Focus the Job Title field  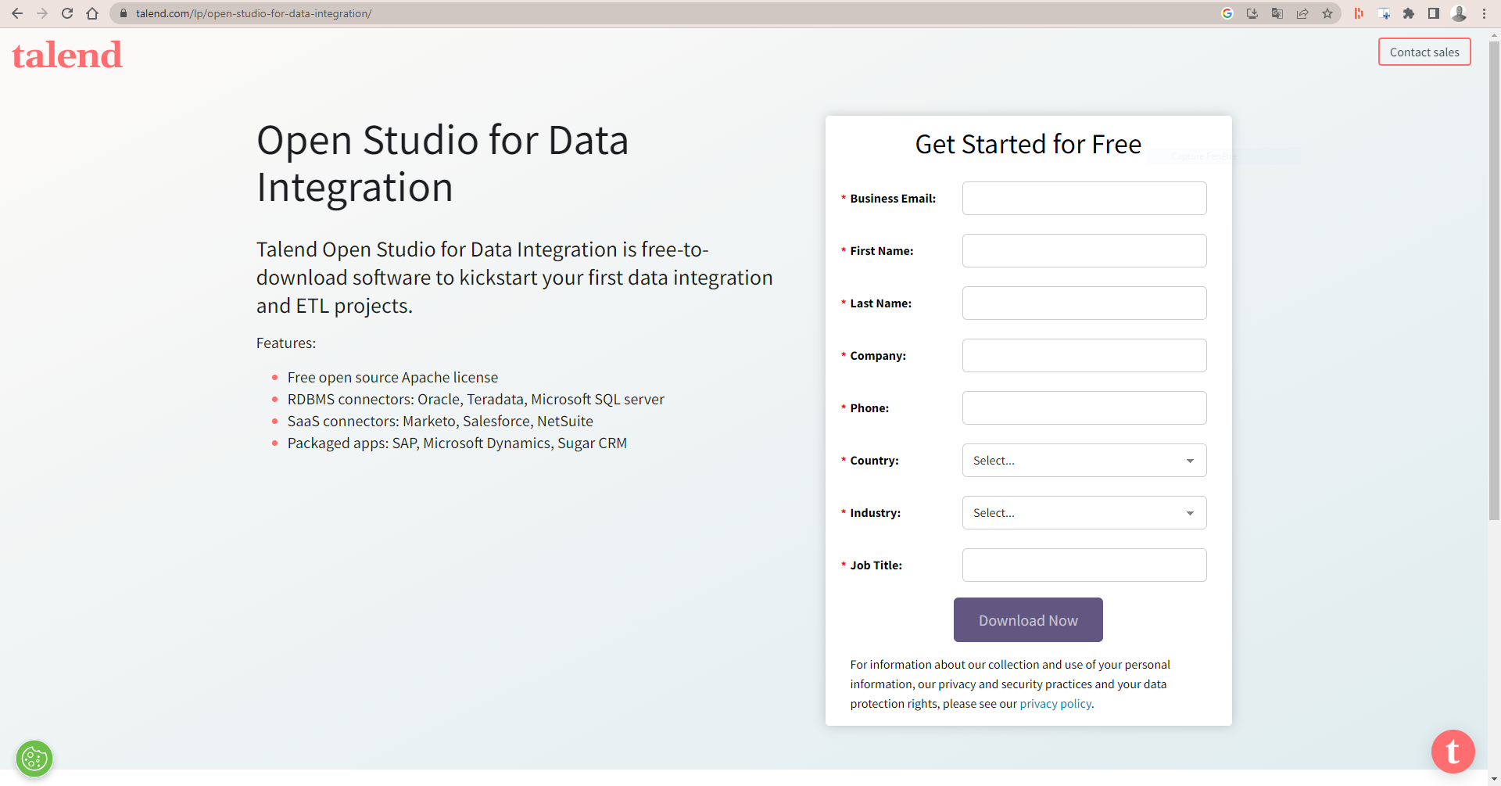click(1084, 565)
